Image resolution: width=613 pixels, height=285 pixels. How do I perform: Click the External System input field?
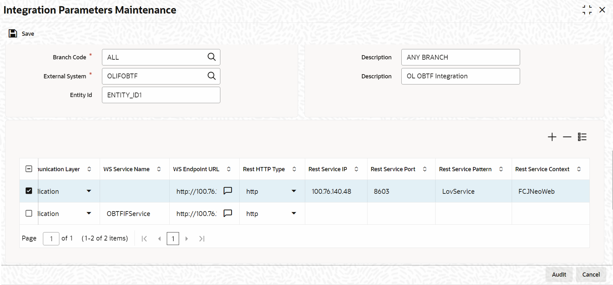click(x=161, y=76)
